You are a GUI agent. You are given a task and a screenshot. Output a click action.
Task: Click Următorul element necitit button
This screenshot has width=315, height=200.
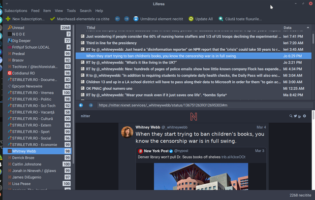pyautogui.click(x=162, y=19)
